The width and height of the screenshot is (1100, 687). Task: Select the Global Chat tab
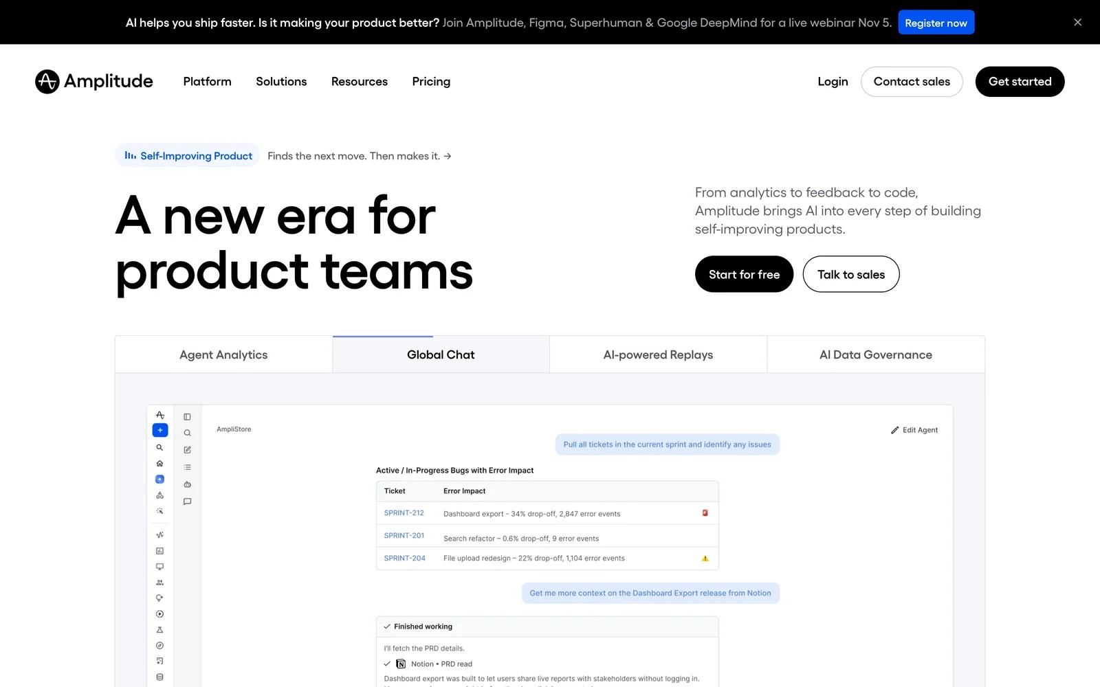441,354
